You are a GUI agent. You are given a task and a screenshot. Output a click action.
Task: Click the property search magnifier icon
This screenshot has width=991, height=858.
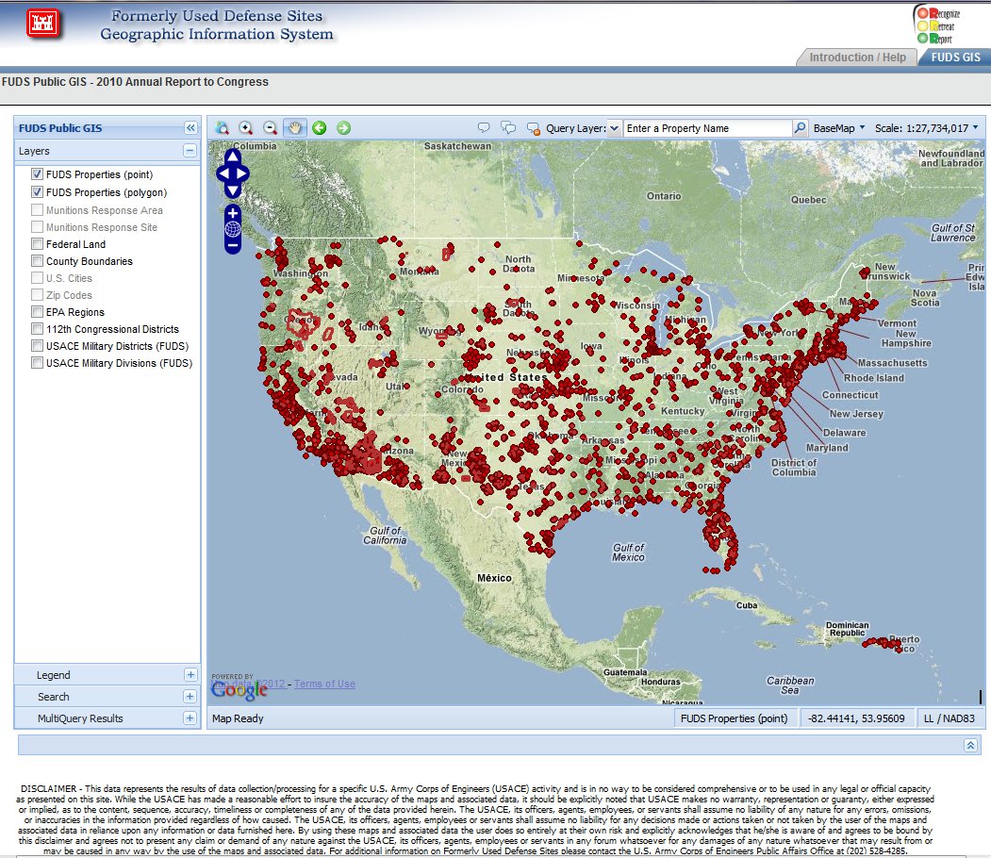click(x=799, y=126)
